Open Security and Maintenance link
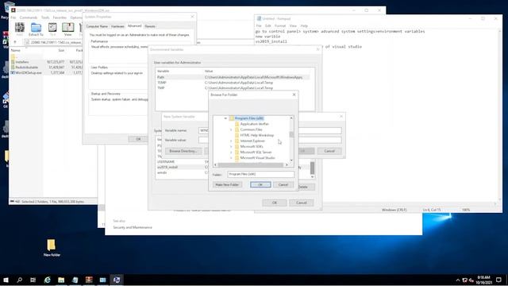 point(133,227)
